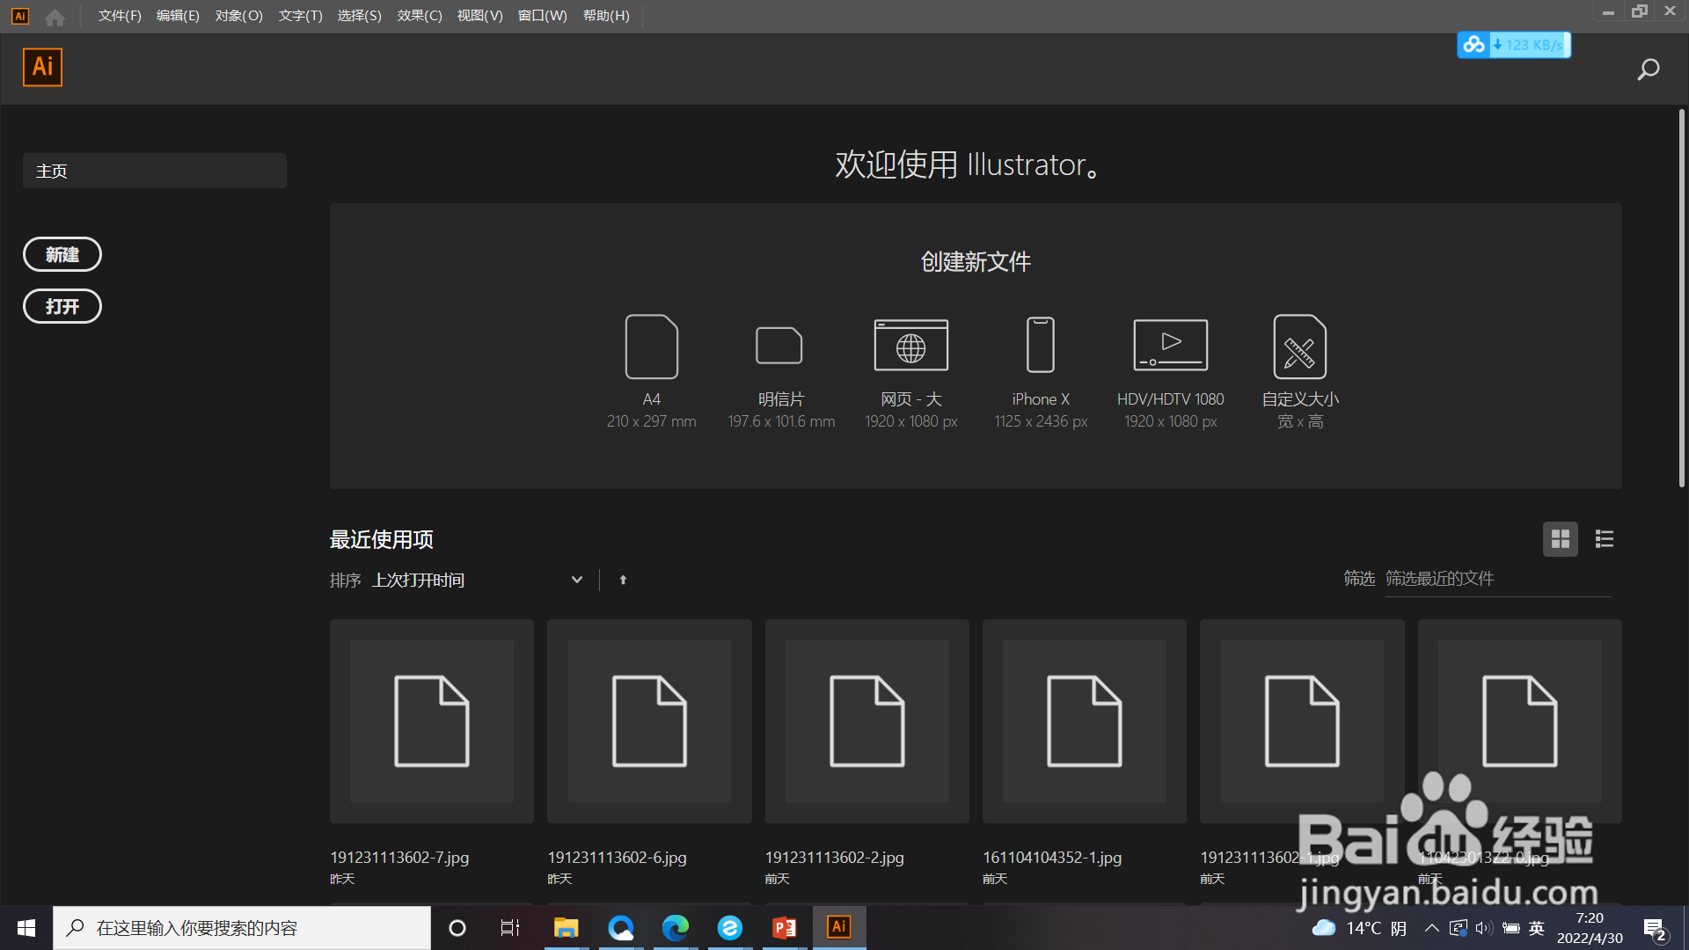Image resolution: width=1689 pixels, height=950 pixels.
Task: Click the 英 input method indicator
Action: click(x=1537, y=928)
